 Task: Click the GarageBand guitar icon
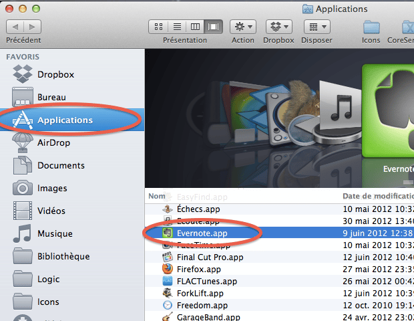coord(168,316)
